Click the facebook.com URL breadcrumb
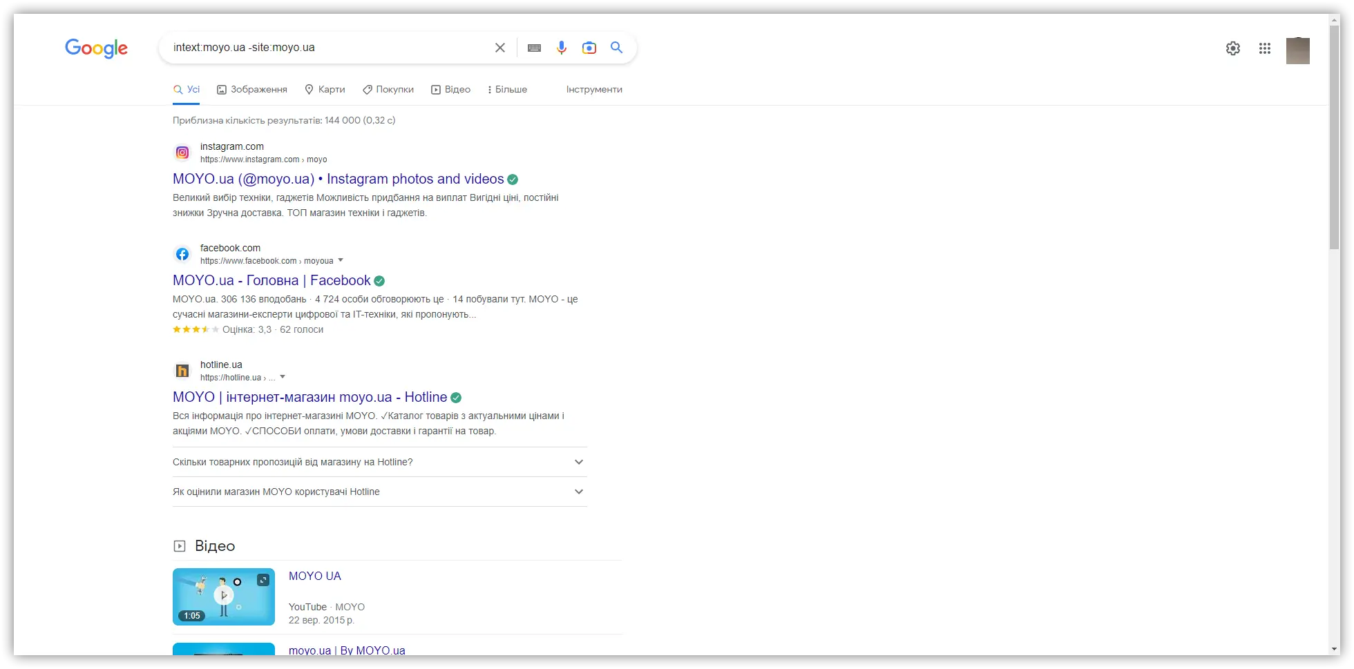1354x669 pixels. point(267,261)
